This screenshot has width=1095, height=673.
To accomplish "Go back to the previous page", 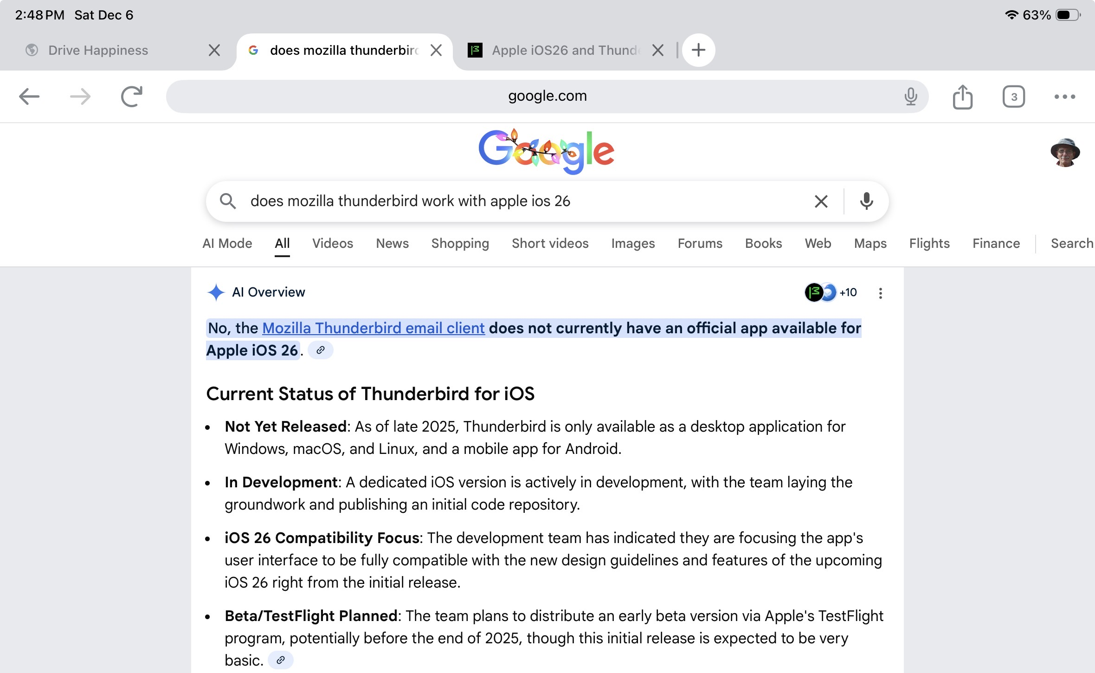I will [29, 97].
